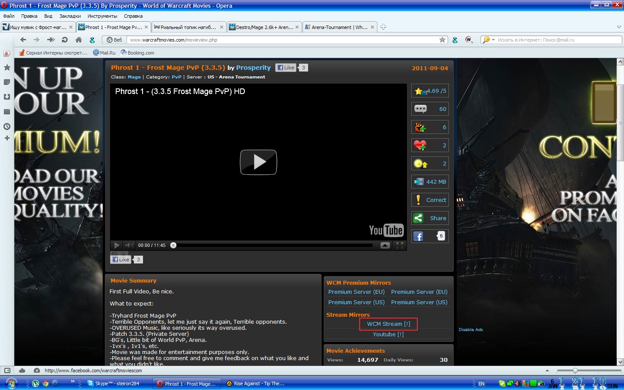Click the fast forward double-arrow button
This screenshot has height=390, width=624.
pyautogui.click(x=51, y=40)
